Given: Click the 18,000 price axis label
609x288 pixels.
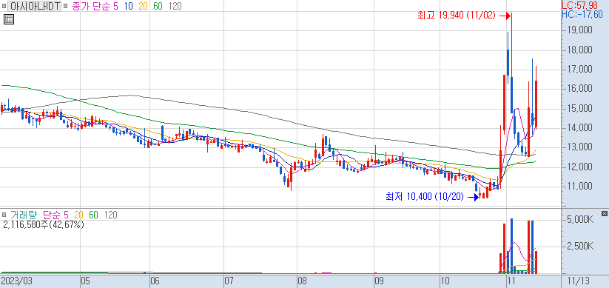Looking at the screenshot, I should pyautogui.click(x=579, y=50).
